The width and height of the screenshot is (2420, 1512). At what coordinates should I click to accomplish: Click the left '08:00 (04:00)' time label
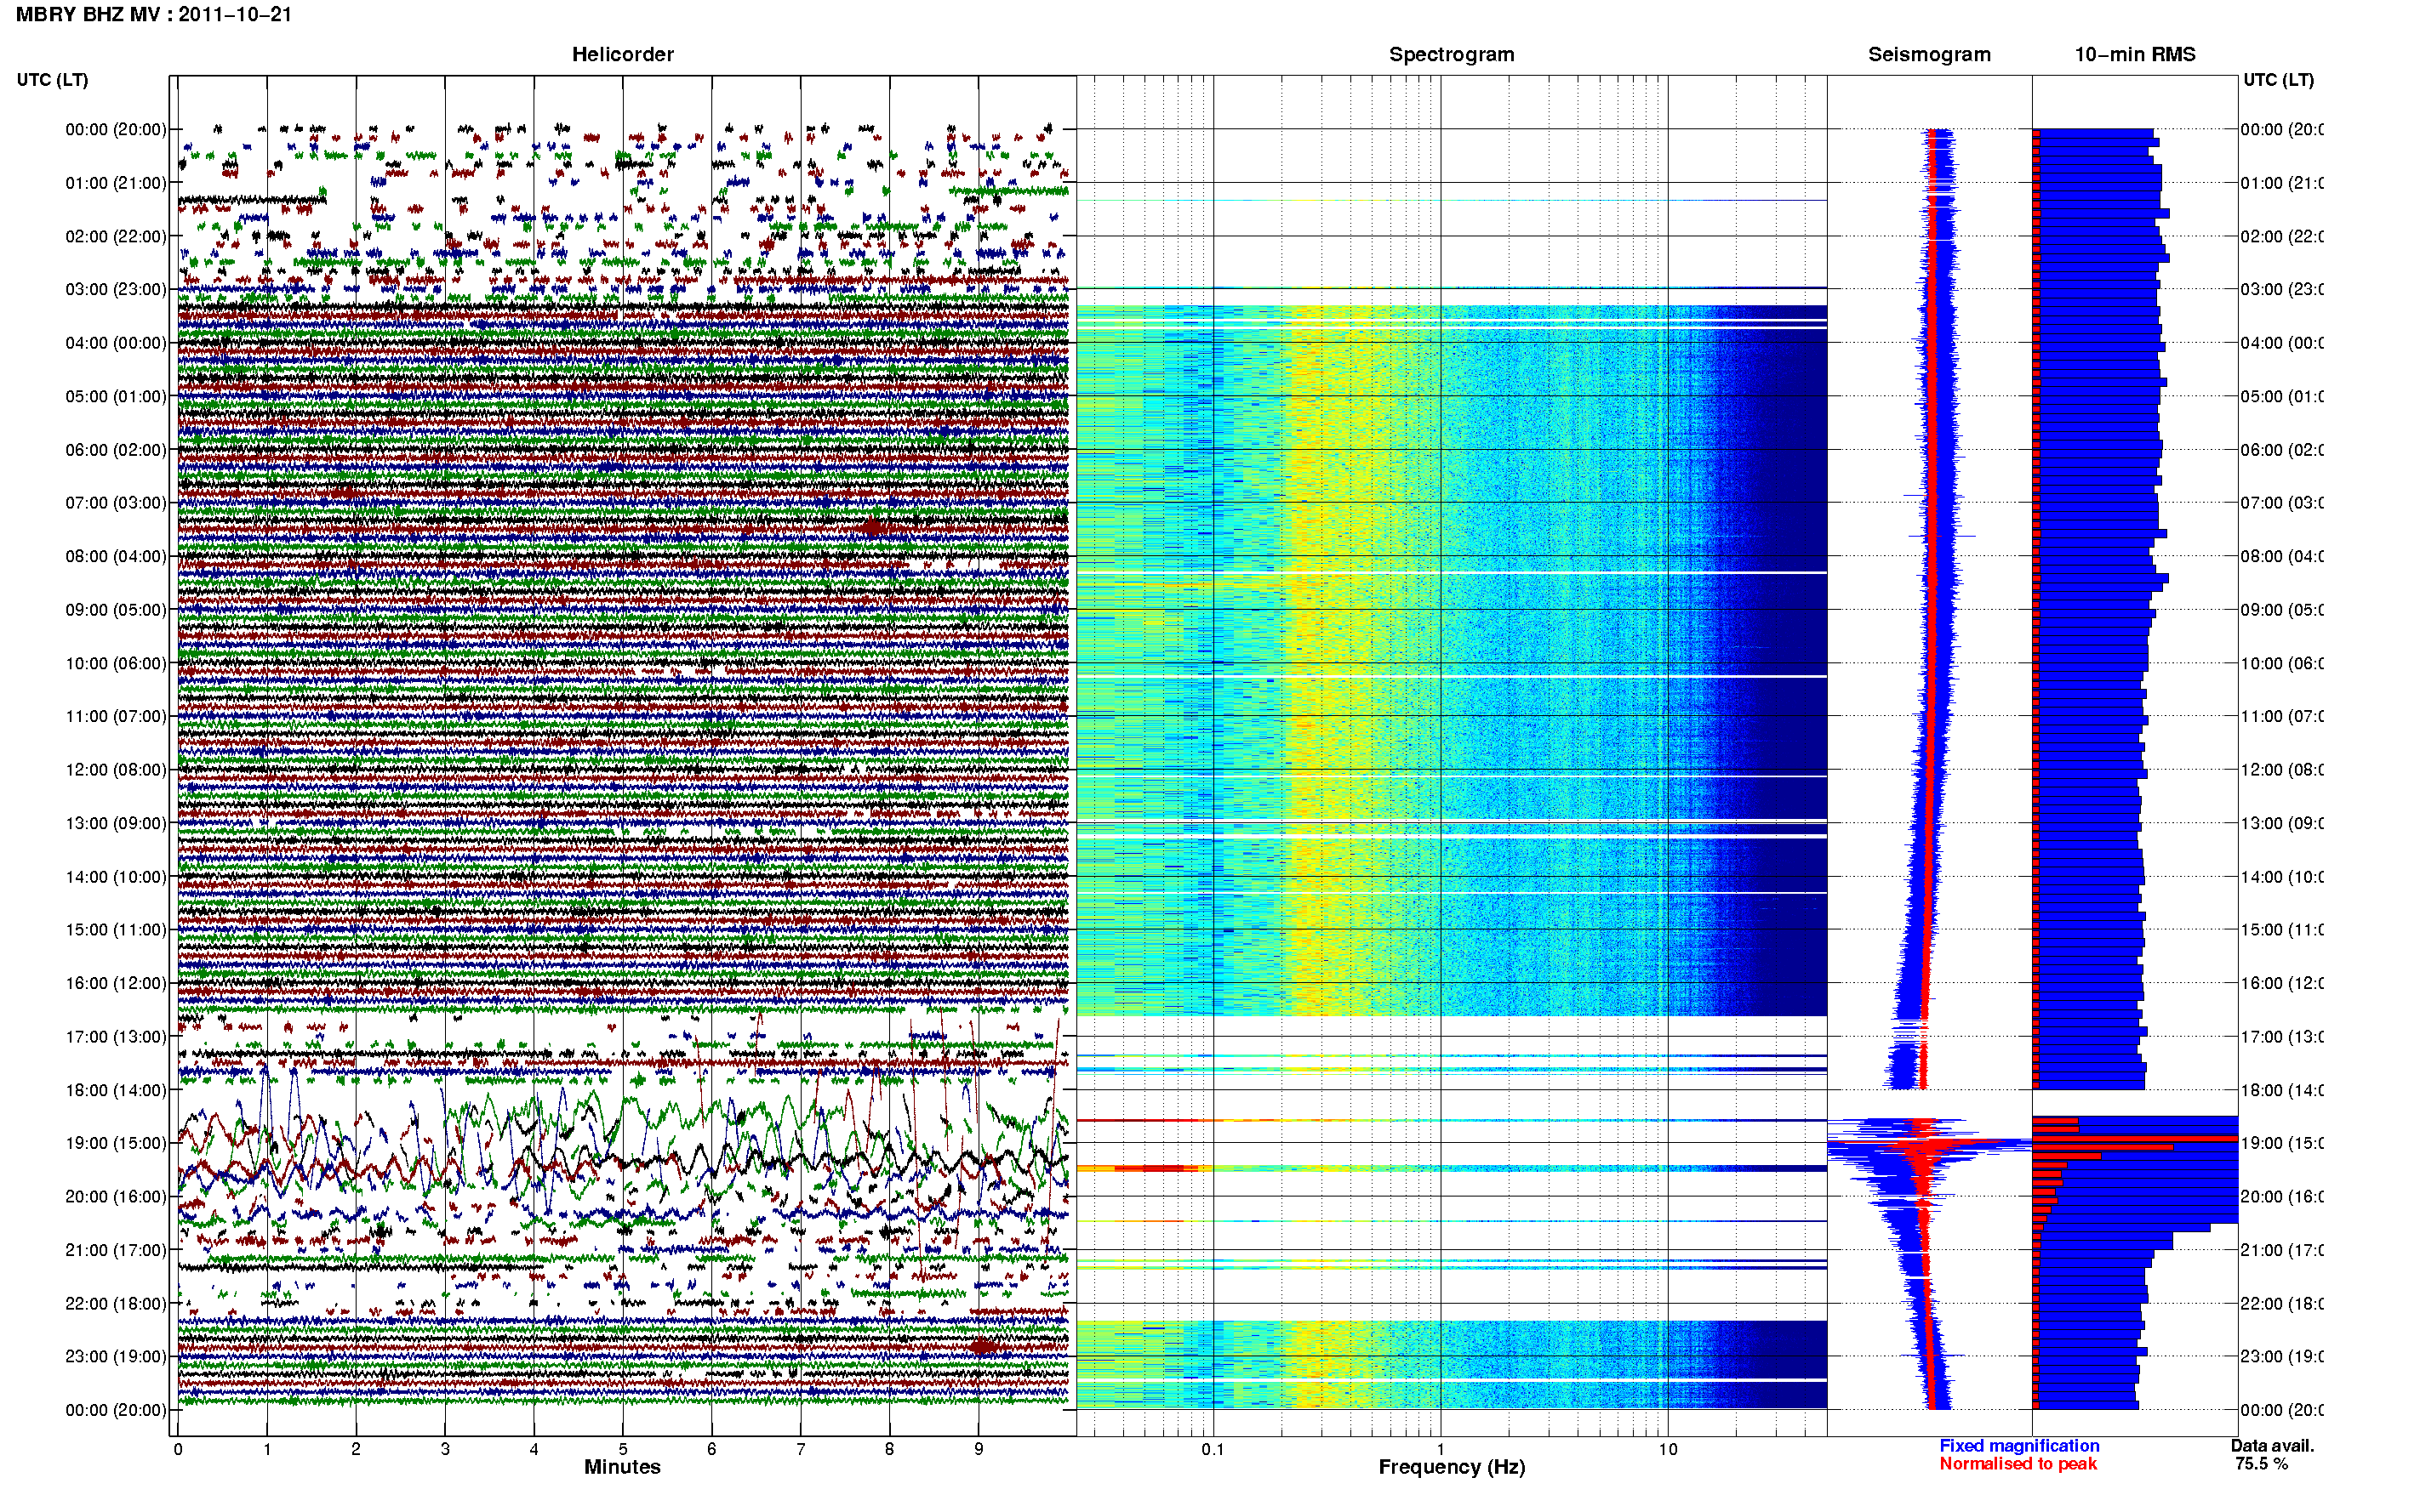point(116,556)
